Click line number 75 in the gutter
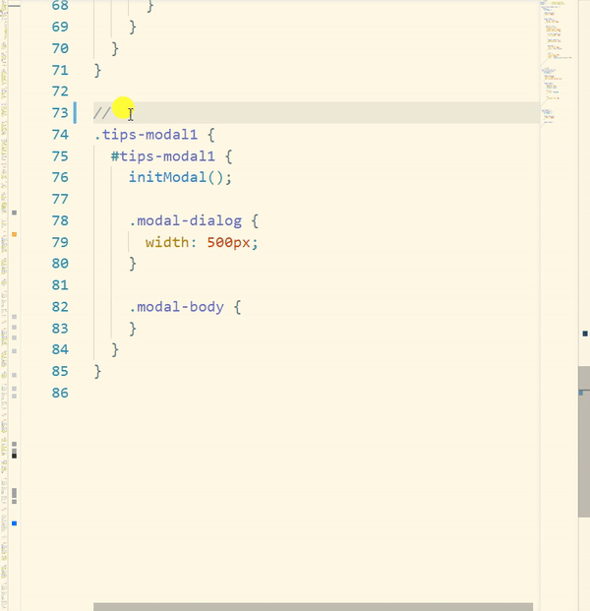590x611 pixels. tap(60, 156)
